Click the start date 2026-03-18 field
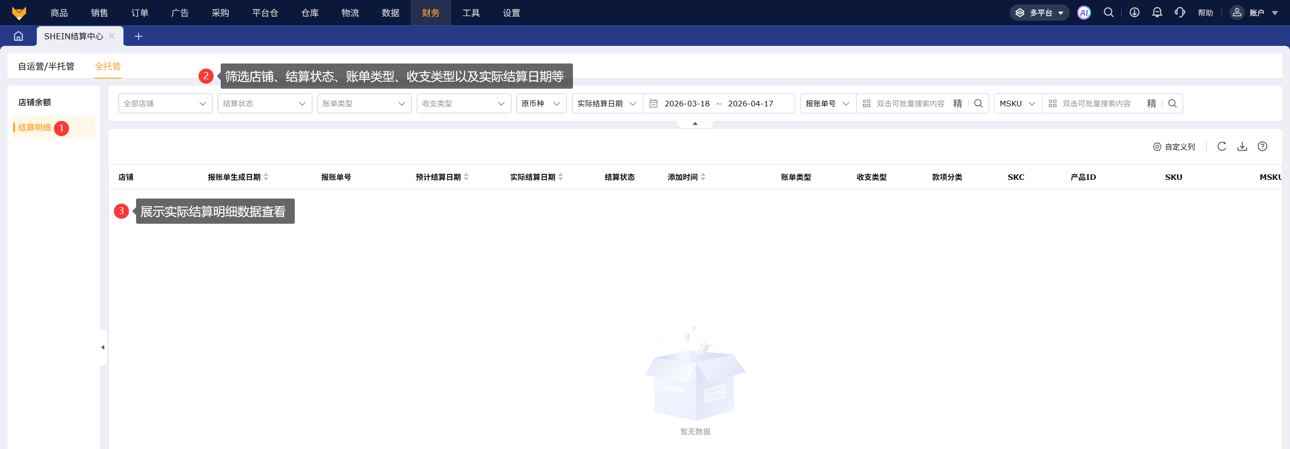 [x=687, y=103]
